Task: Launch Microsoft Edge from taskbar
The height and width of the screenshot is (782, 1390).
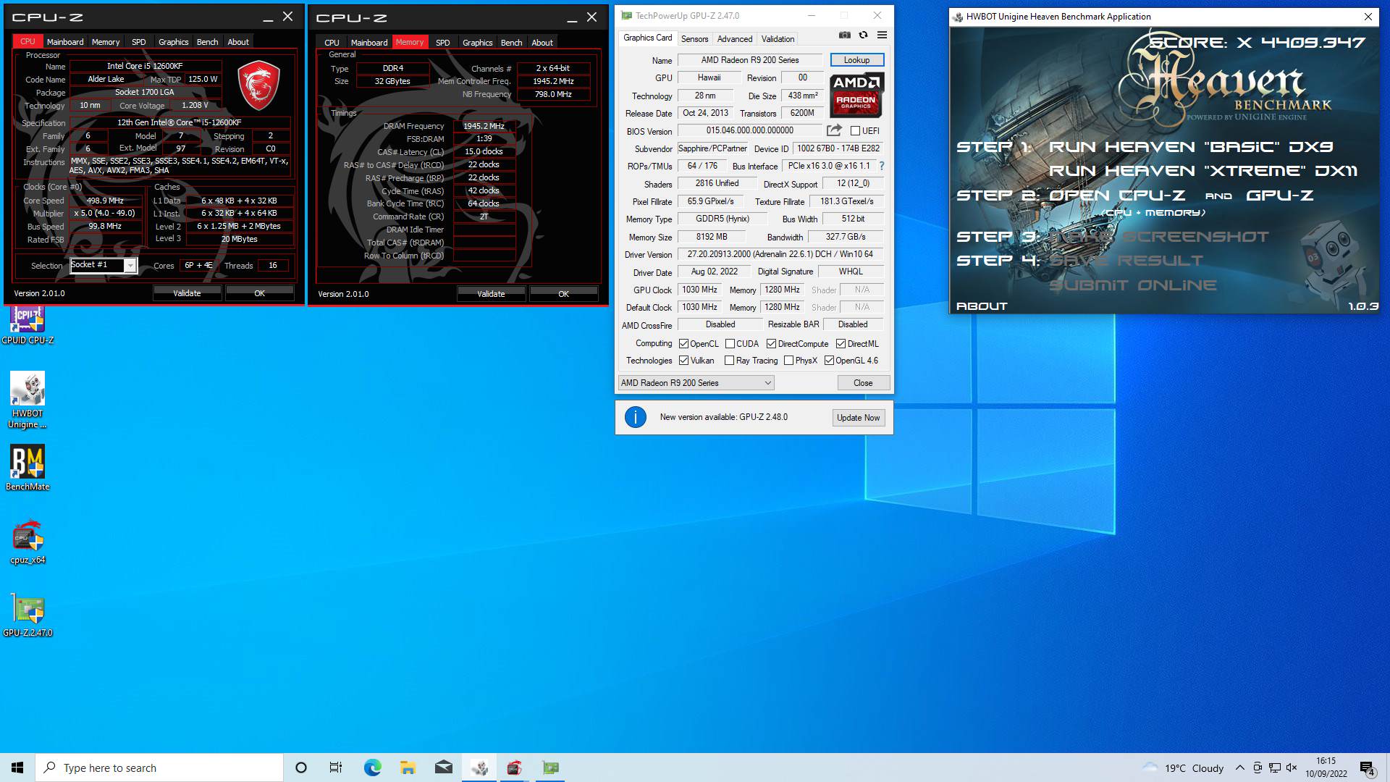Action: 372,768
